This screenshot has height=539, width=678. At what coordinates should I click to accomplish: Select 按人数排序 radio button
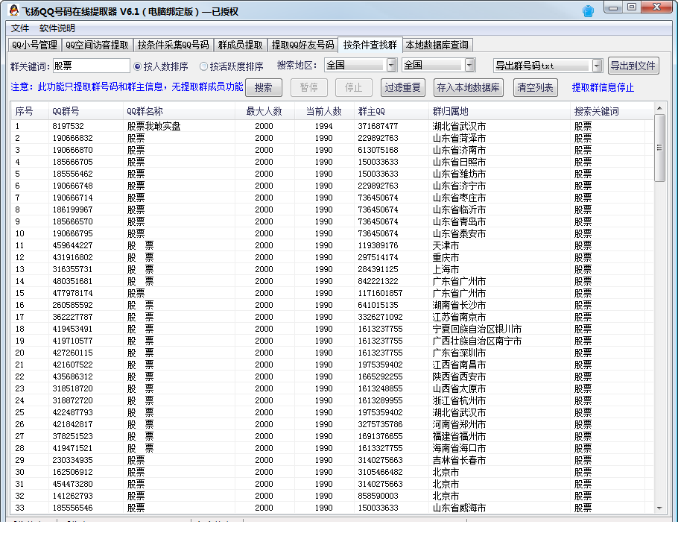click(x=138, y=66)
